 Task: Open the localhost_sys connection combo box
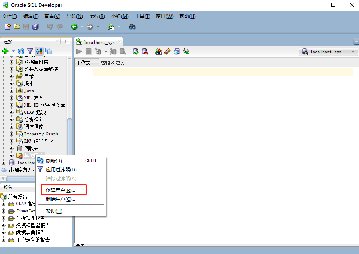coord(328,52)
